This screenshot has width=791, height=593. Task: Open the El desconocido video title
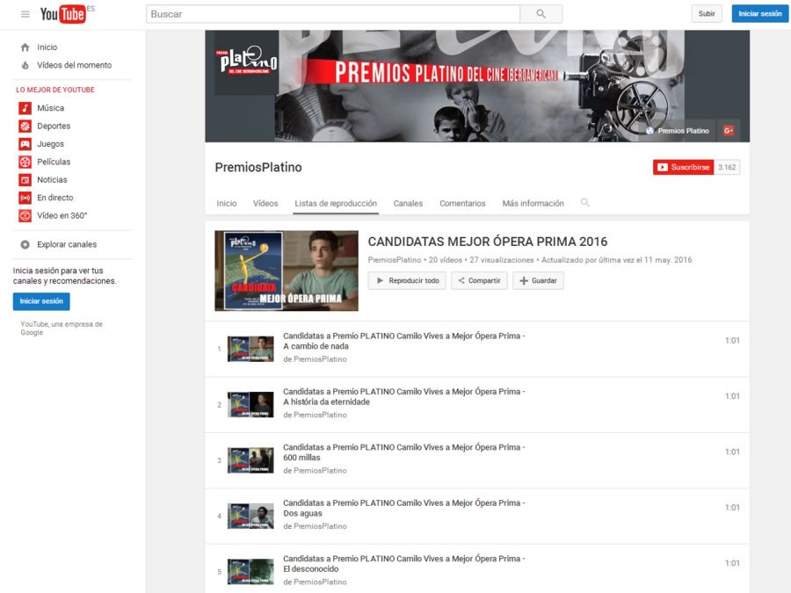click(403, 564)
